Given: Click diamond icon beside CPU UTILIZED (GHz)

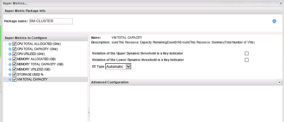Looking at the screenshot, I should 10,54.
